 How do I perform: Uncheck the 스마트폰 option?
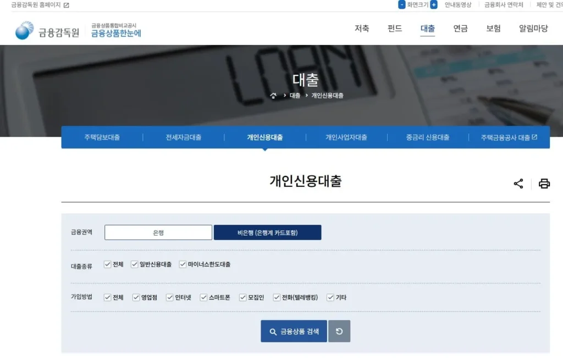pos(203,297)
